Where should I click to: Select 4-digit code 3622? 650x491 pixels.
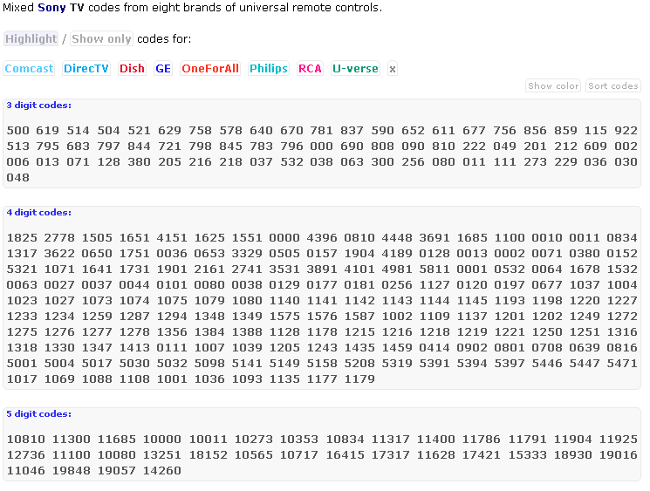pyautogui.click(x=59, y=254)
